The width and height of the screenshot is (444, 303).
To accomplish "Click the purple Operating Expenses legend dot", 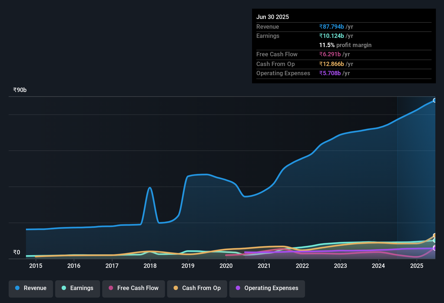I will (x=238, y=288).
